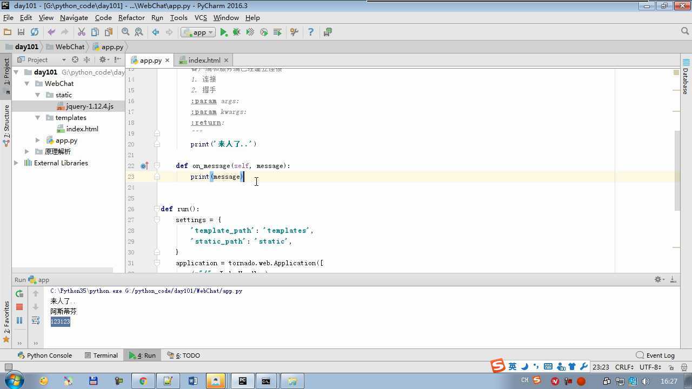Click the Copy toolbar icon
This screenshot has width=692, height=389.
click(95, 32)
